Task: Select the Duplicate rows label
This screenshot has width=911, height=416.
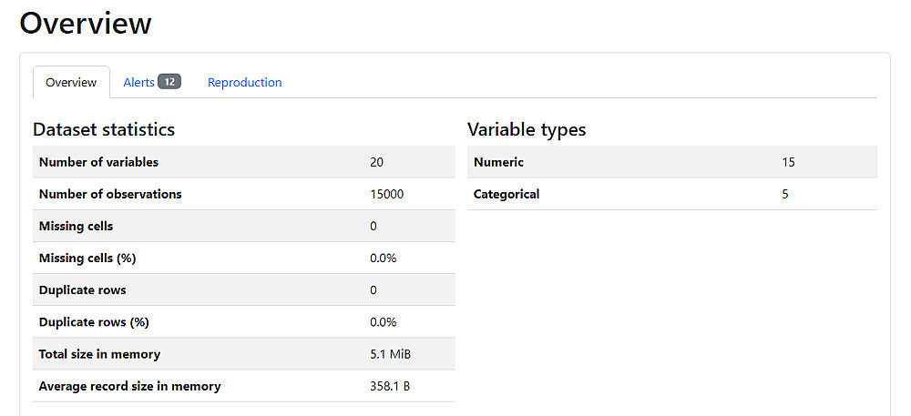Action: [82, 289]
